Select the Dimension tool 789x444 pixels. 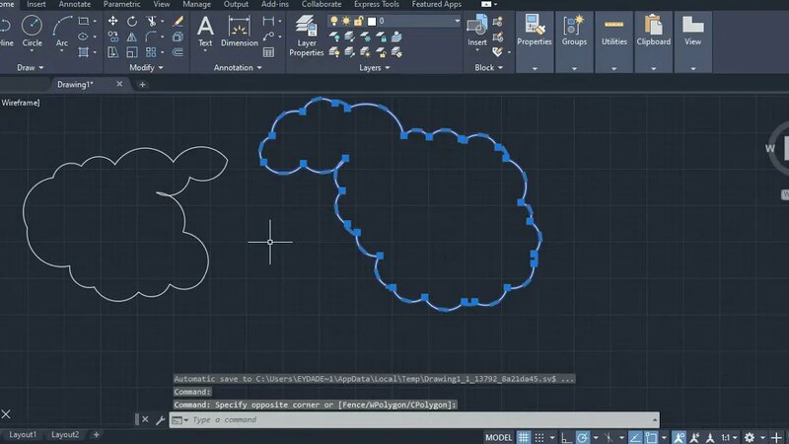coord(239,32)
